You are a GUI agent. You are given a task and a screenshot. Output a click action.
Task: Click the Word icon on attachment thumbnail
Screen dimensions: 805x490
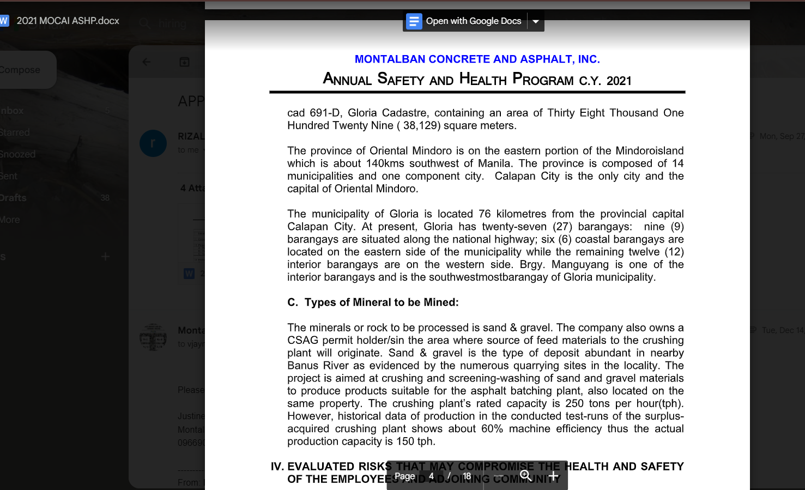(x=189, y=273)
